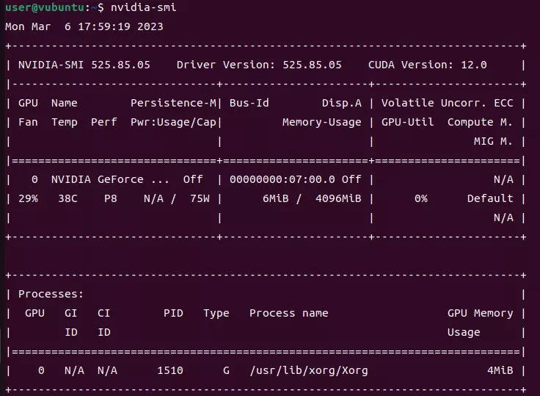540x396 pixels.
Task: Click the Processes: section heading
Action: pyautogui.click(x=51, y=294)
